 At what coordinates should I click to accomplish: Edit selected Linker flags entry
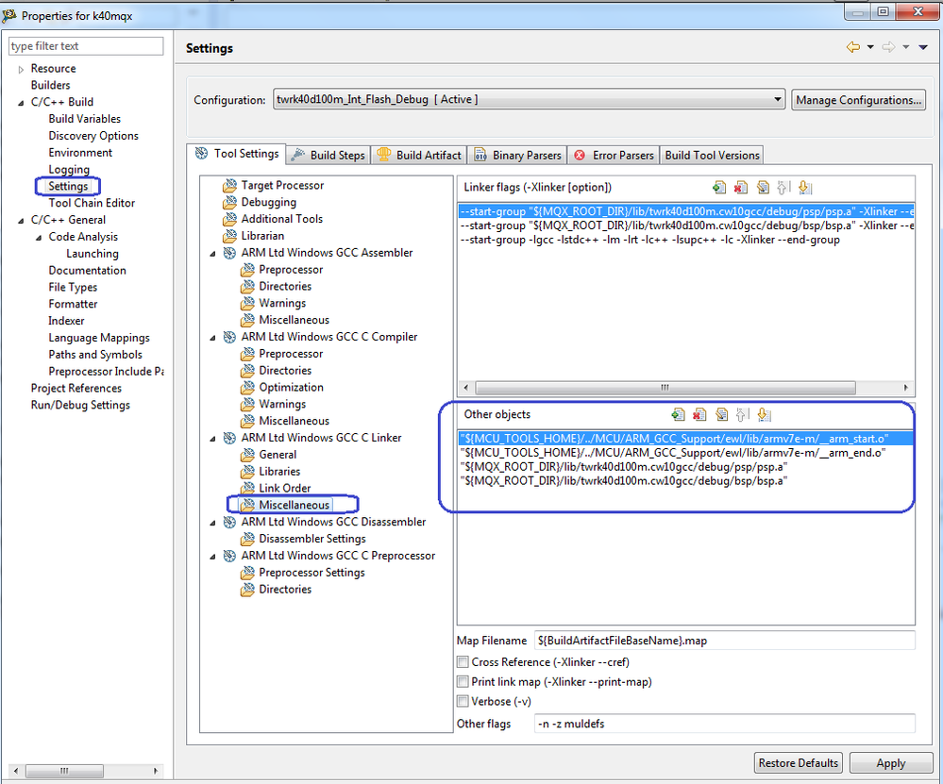click(x=763, y=188)
